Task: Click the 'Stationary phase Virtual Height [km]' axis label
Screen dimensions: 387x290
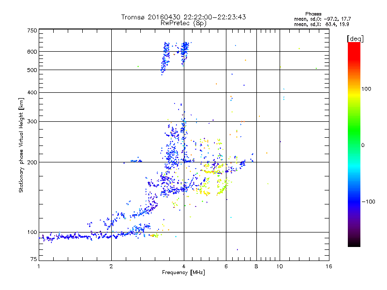Action: click(21, 145)
